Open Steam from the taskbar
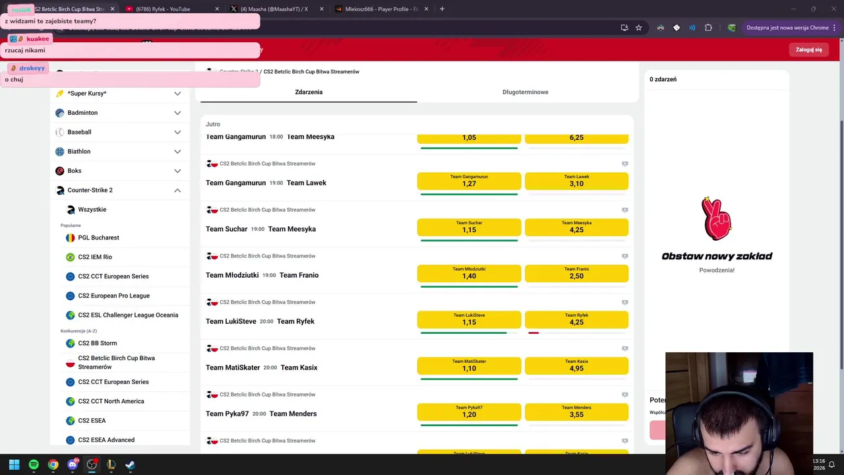The width and height of the screenshot is (844, 475). (x=131, y=464)
